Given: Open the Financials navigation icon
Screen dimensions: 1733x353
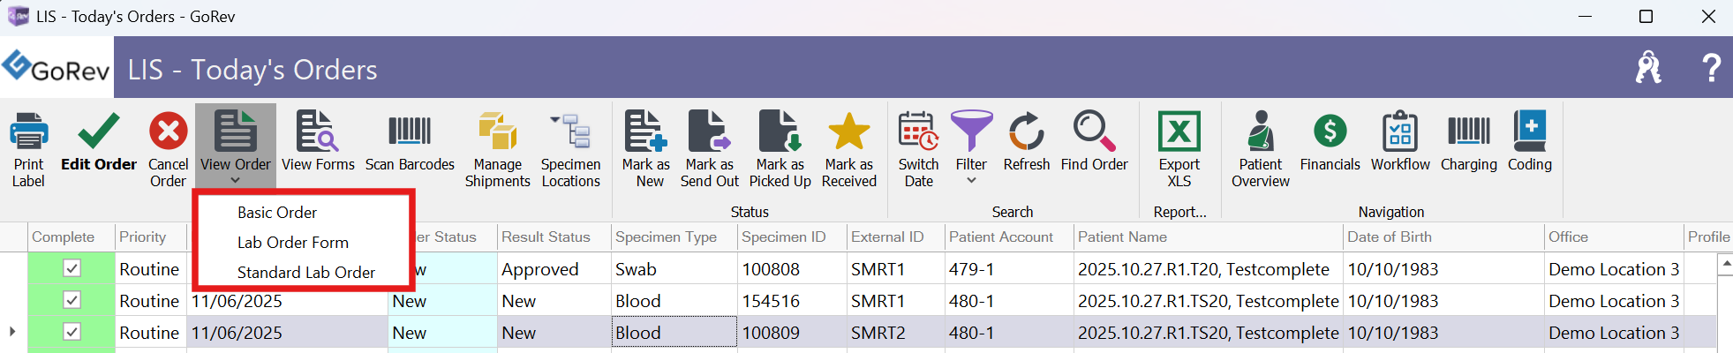Looking at the screenshot, I should tap(1330, 132).
